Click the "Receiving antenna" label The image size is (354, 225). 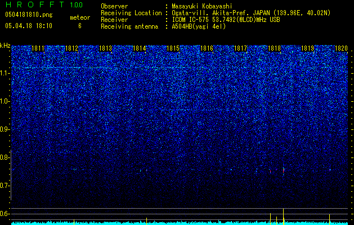pos(129,26)
